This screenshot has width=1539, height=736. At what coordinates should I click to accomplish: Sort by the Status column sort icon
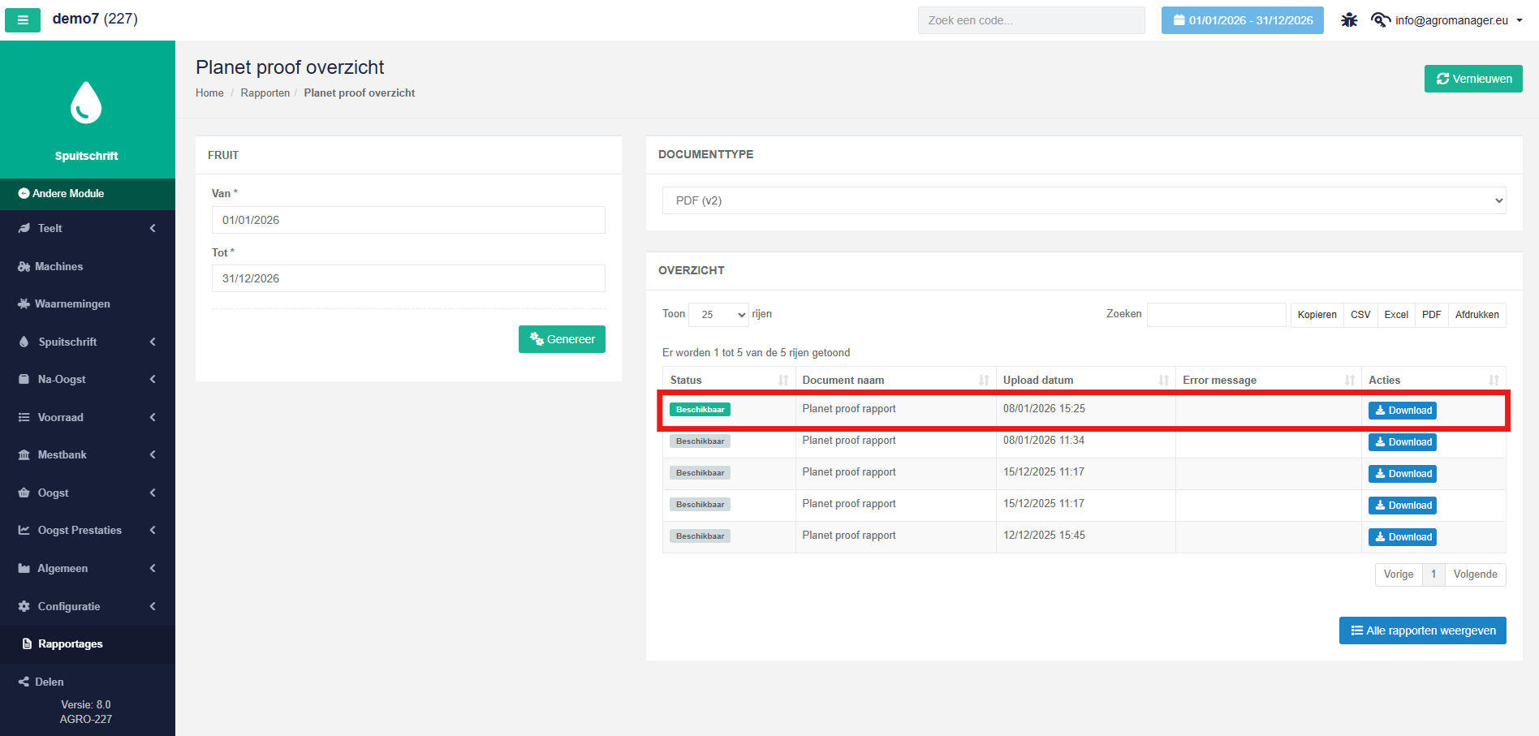click(x=783, y=380)
